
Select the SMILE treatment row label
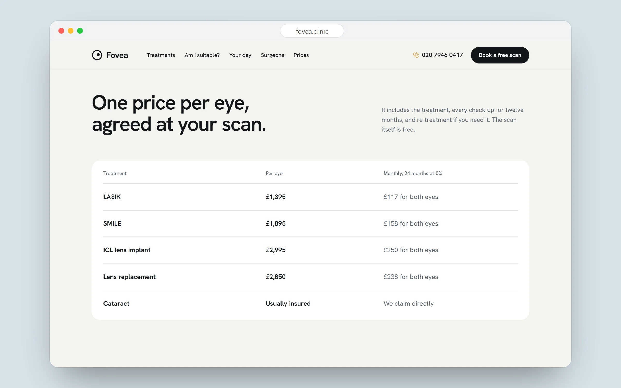click(112, 223)
